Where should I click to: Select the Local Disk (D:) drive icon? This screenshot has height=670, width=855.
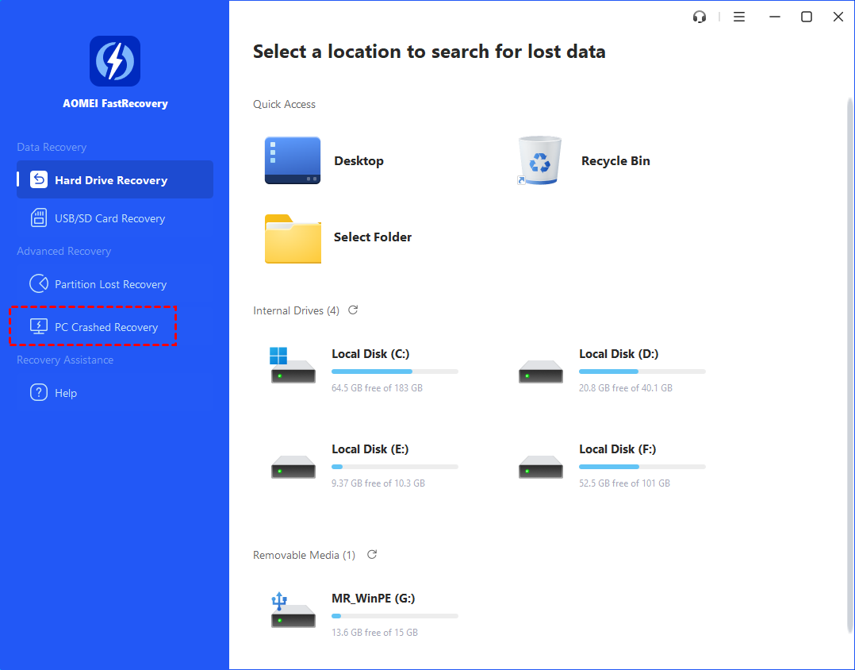(x=540, y=371)
